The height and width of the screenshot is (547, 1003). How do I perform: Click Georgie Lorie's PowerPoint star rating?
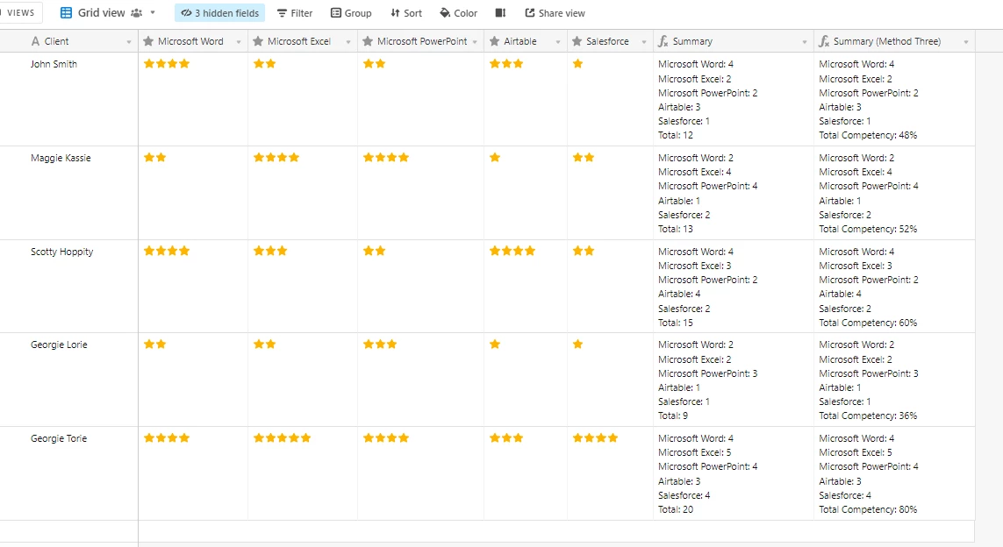[x=380, y=344]
